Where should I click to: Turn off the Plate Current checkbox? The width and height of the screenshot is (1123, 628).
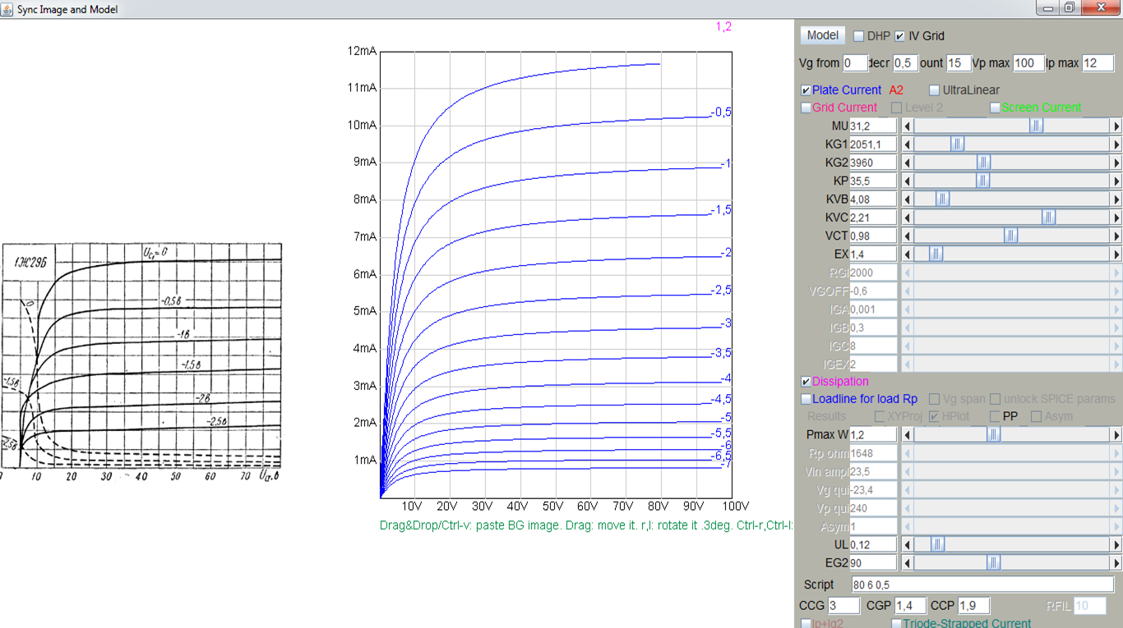(x=806, y=90)
